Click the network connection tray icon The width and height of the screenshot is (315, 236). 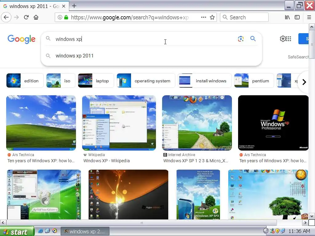[x=283, y=231]
